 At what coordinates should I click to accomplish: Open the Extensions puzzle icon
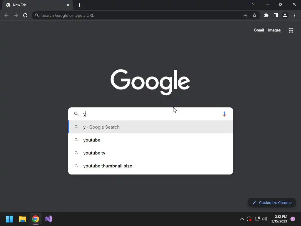pyautogui.click(x=266, y=15)
